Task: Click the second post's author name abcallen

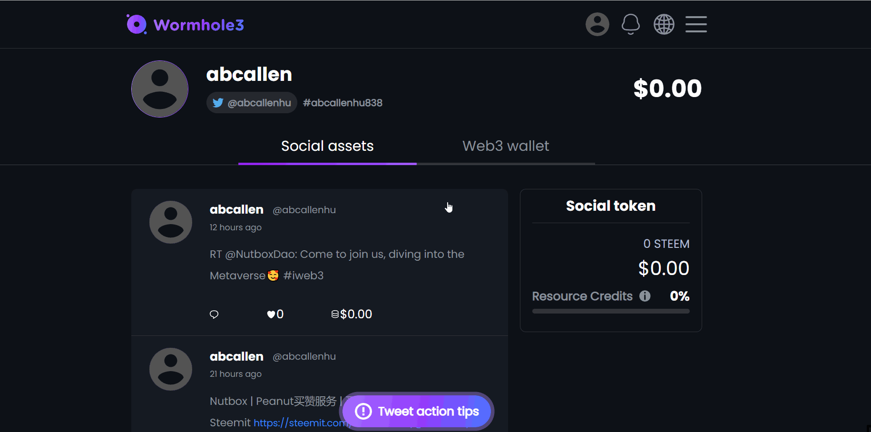Action: coord(236,356)
